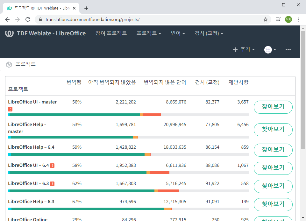306x221 pixels.
Task: Open LibreOffice UI – 6.4 project
Action: click(x=28, y=165)
